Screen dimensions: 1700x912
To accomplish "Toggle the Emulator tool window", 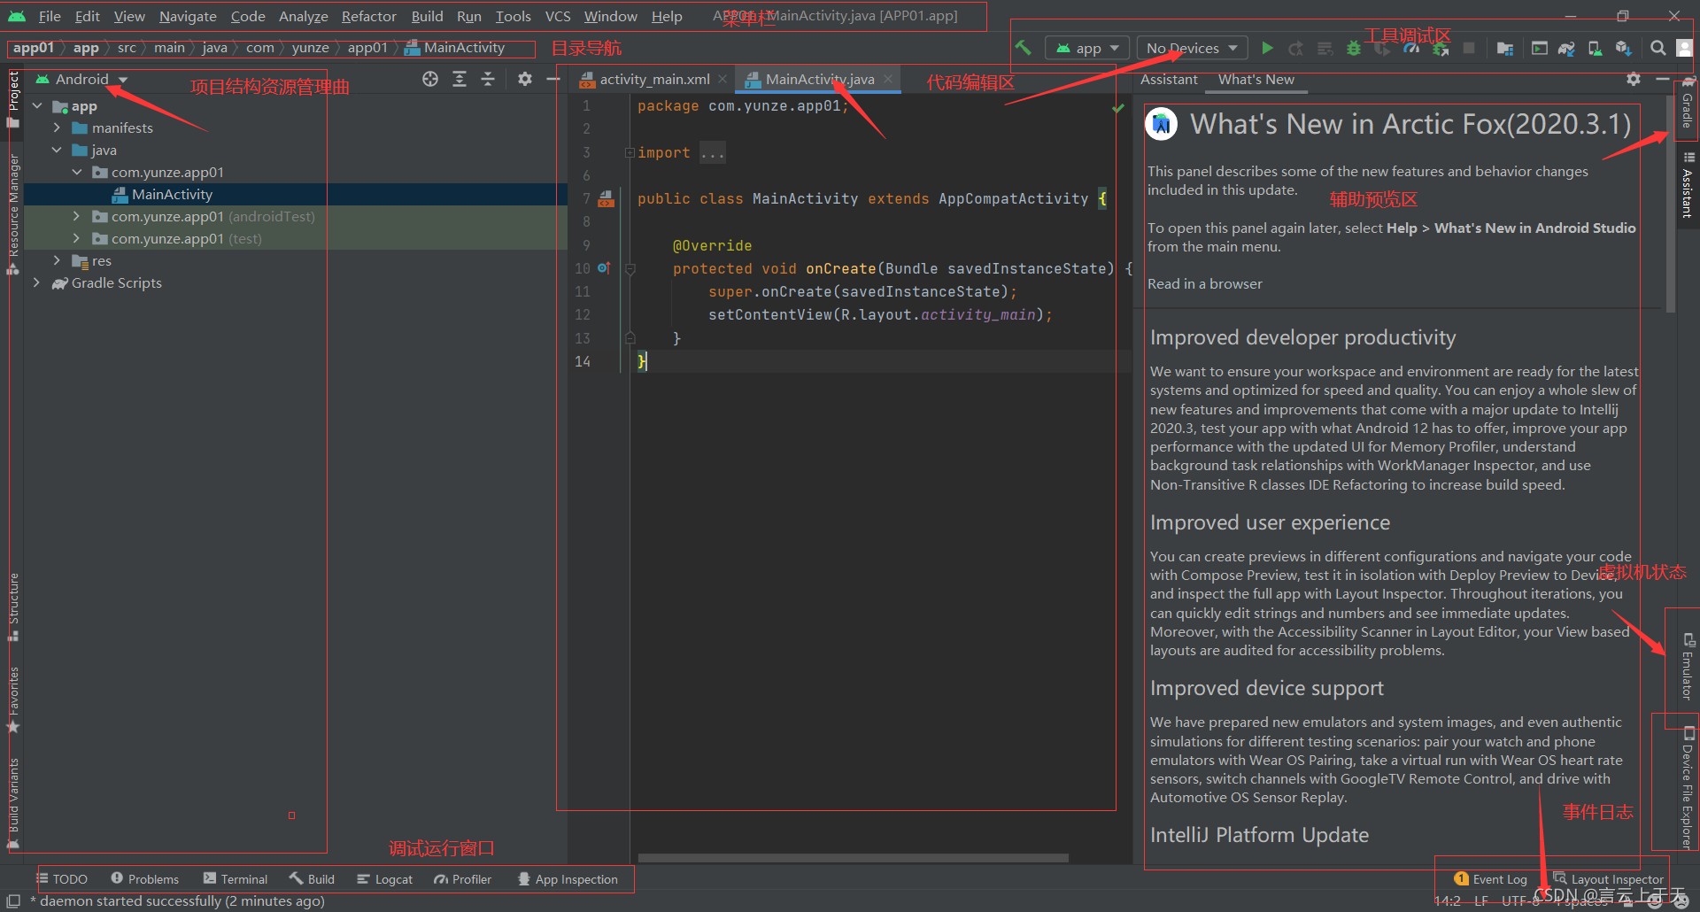I will tap(1688, 666).
